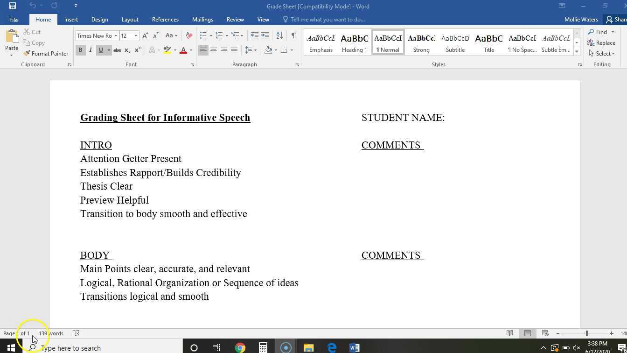
Task: Open the font size dropdown
Action: click(135, 35)
